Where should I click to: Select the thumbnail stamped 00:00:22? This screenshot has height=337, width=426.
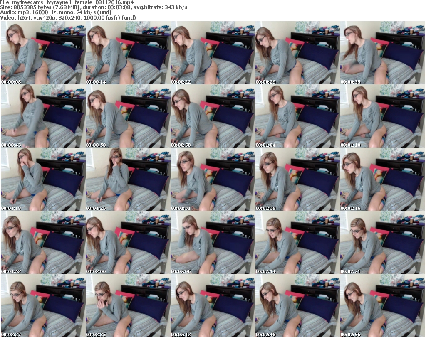213,53
